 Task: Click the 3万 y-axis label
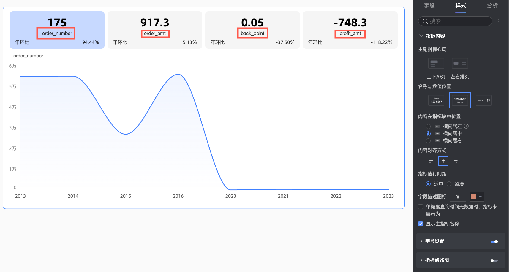[12, 128]
